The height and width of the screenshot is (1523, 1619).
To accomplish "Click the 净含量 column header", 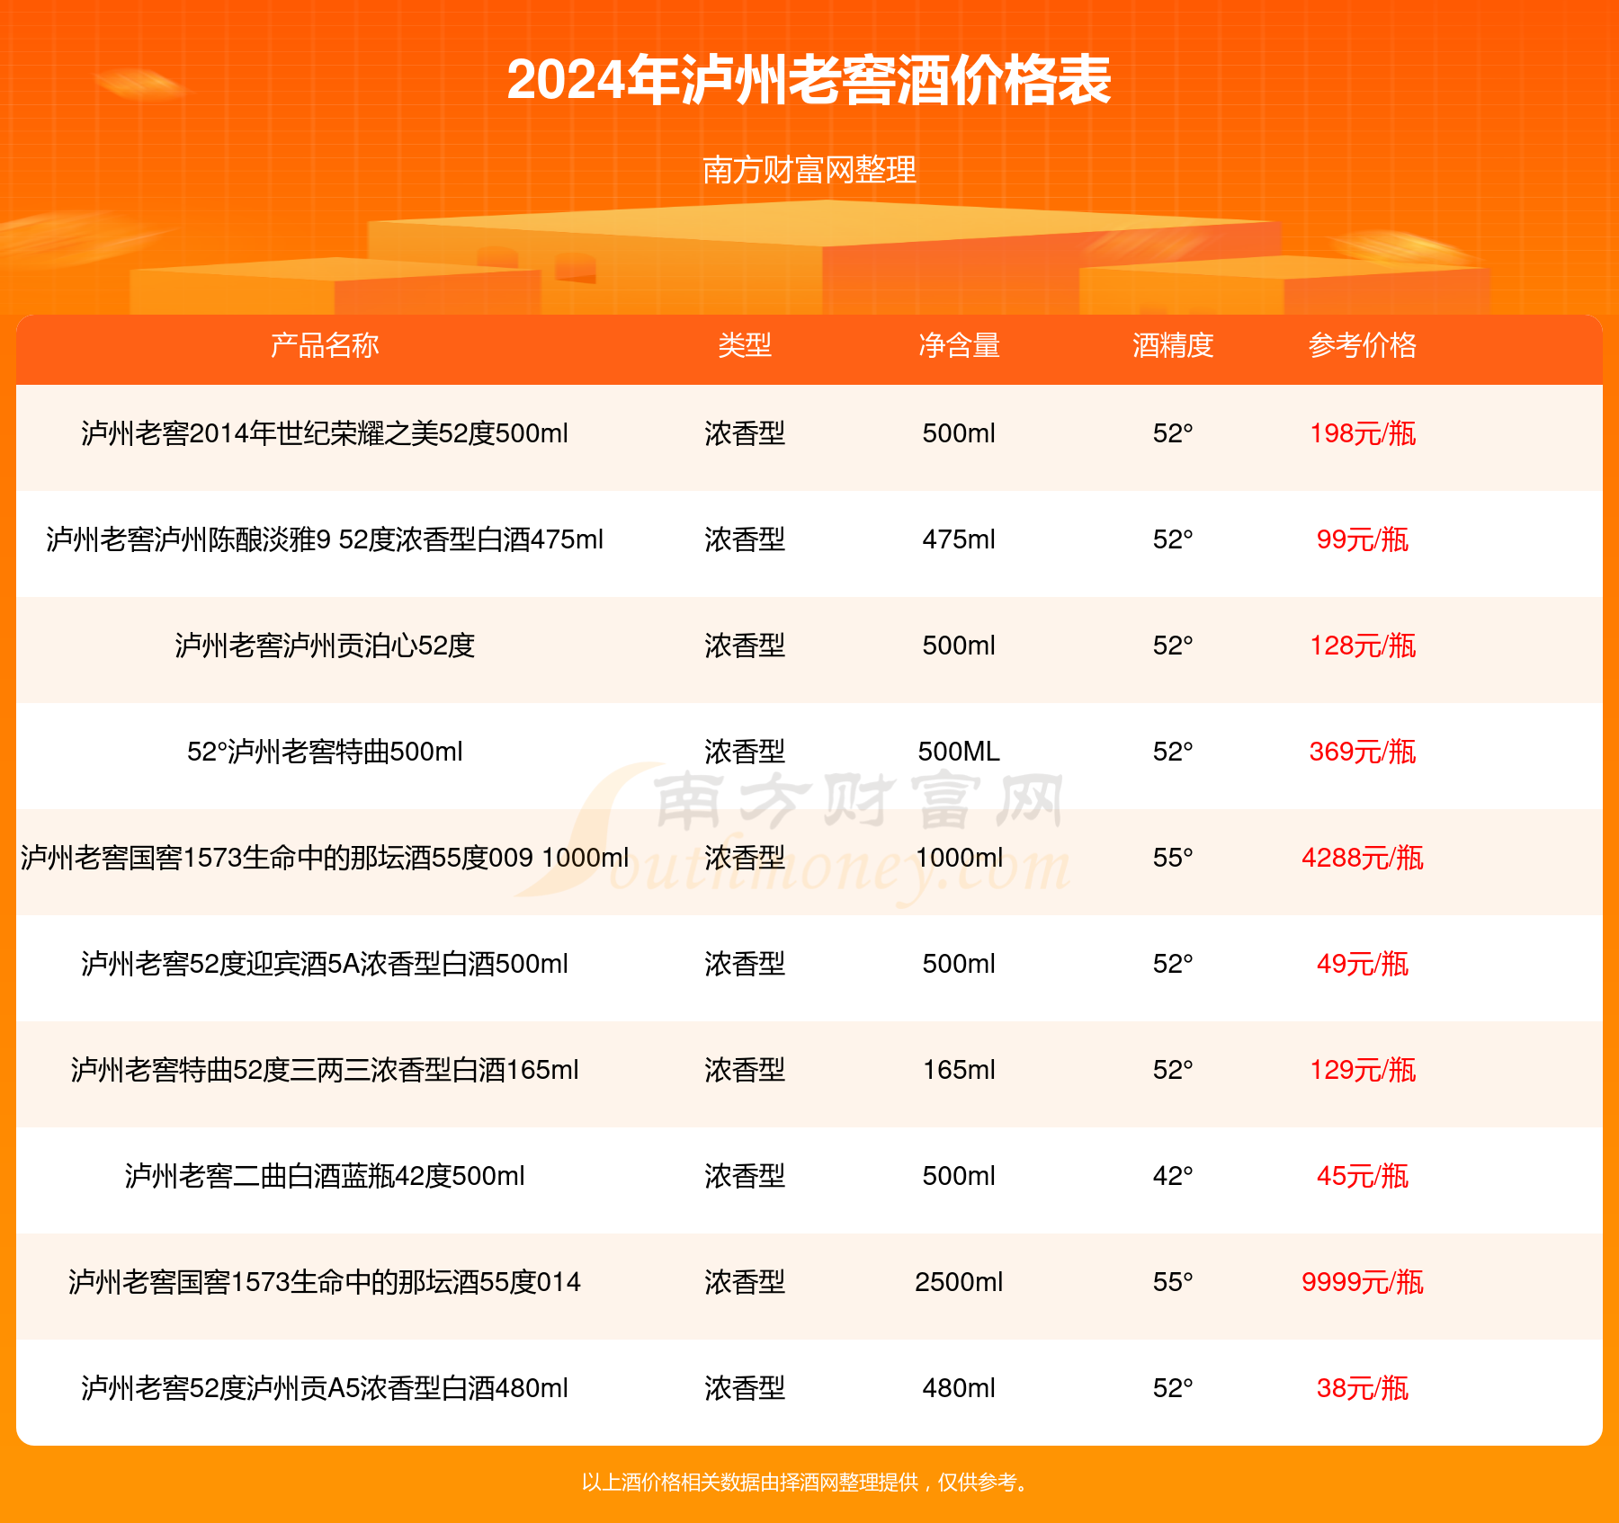I will click(x=959, y=345).
